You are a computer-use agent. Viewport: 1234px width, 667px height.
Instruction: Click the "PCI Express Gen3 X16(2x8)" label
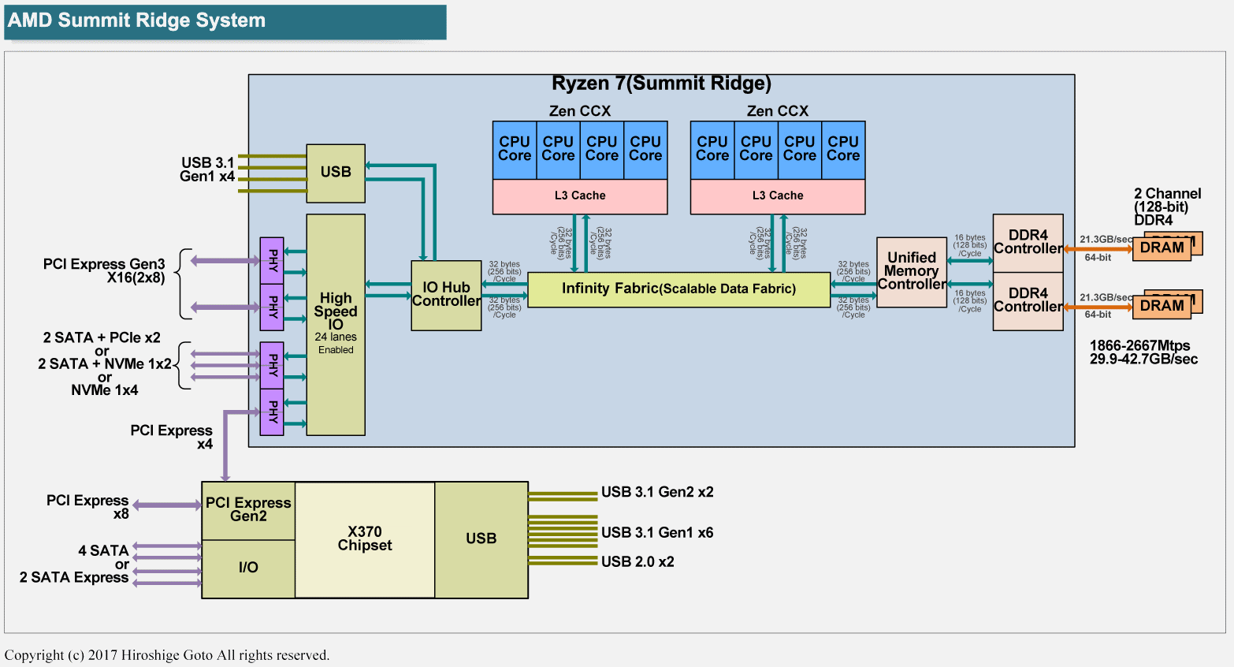pyautogui.click(x=104, y=270)
